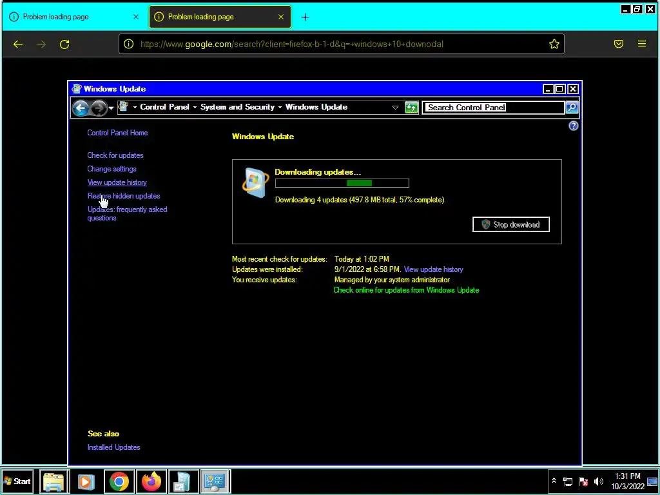The width and height of the screenshot is (660, 495).
Task: Click the Control Panel back arrow
Action: 81,108
